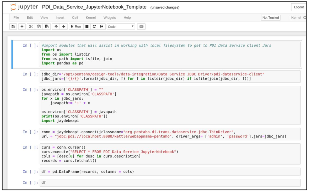Open the Help menu
The width and height of the screenshot is (309, 192).
[x=127, y=18]
